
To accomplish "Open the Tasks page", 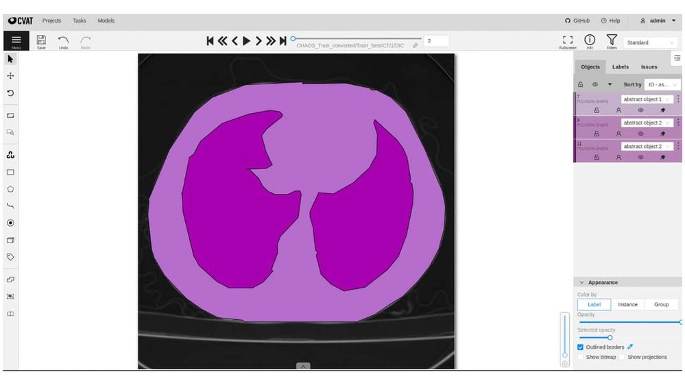I will coord(79,21).
